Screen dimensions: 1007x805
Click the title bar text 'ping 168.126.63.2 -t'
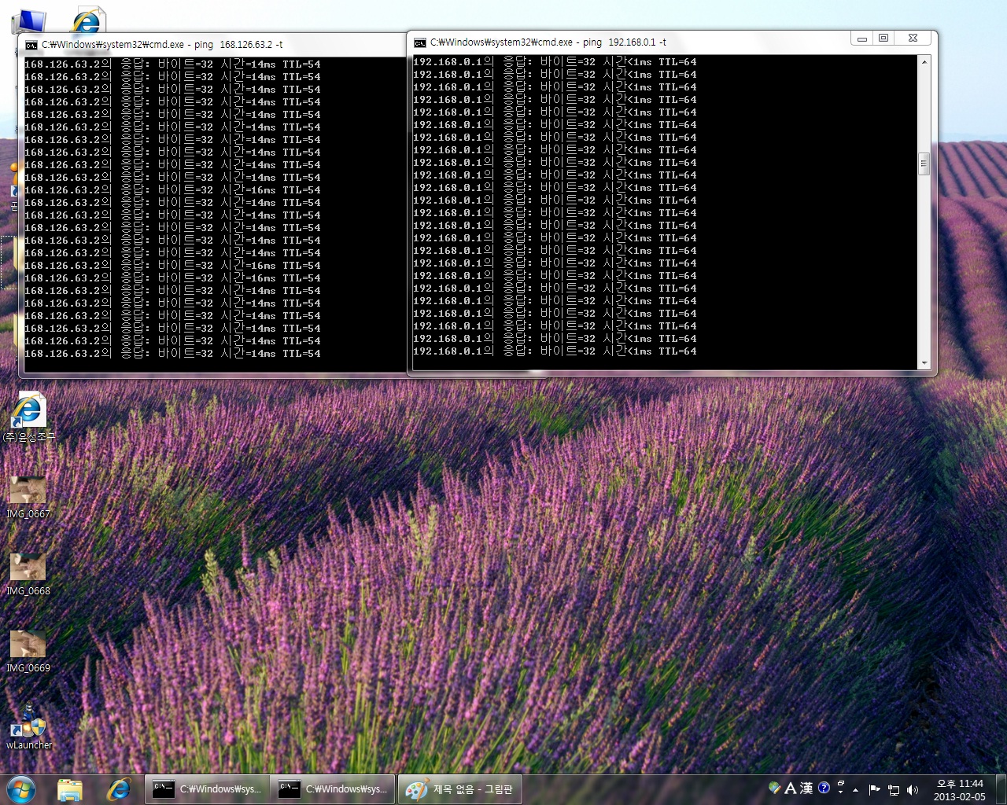click(x=238, y=45)
